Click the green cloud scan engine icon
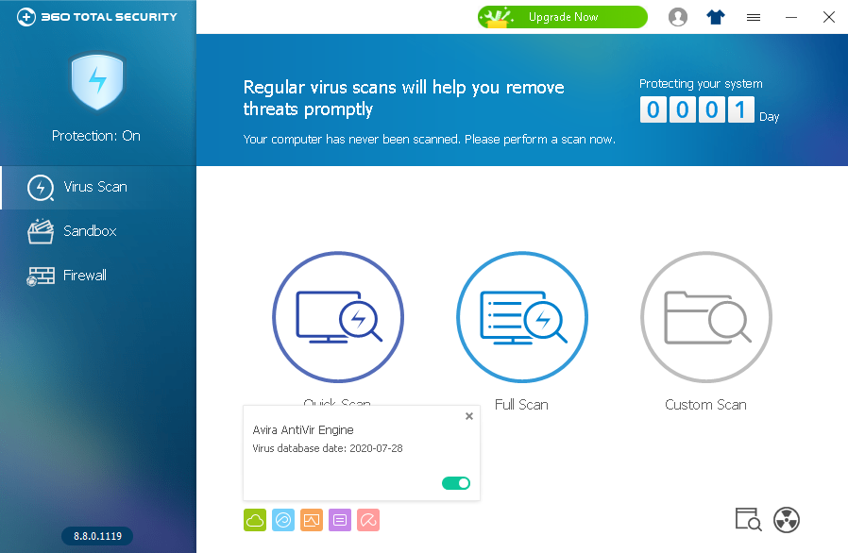848x553 pixels. point(255,520)
